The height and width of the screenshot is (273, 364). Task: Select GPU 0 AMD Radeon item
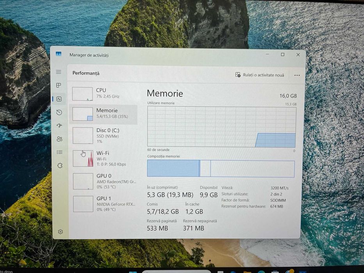(104, 181)
